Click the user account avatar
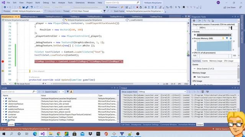This screenshot has height=137, width=245. point(218,3)
